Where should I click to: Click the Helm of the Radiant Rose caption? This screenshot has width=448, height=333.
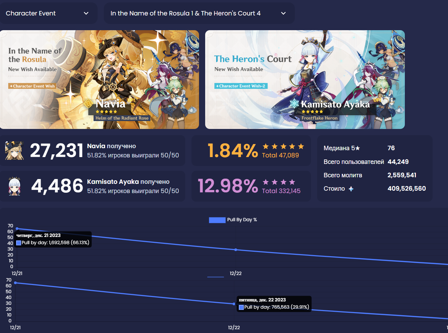(122, 118)
